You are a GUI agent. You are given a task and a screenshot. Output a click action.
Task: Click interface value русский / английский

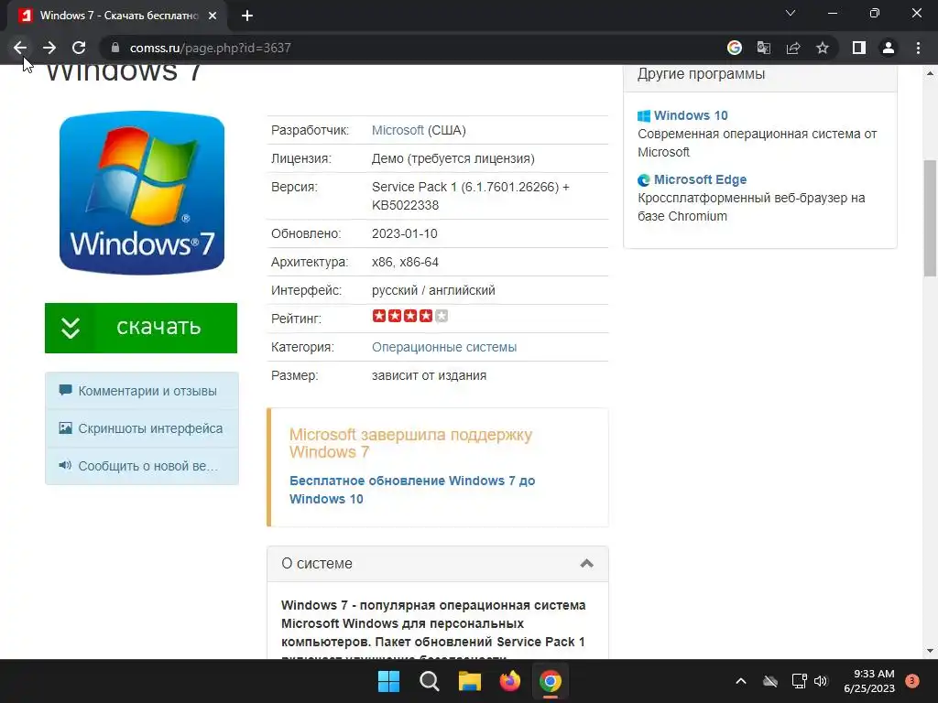coord(433,290)
